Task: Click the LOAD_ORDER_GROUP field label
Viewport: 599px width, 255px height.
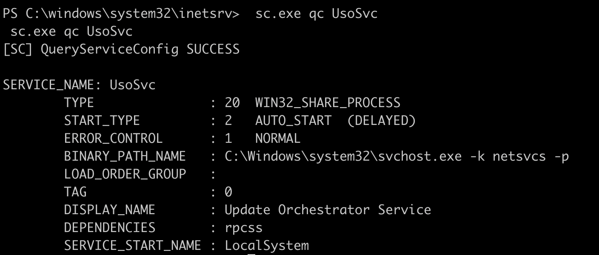Action: tap(125, 174)
